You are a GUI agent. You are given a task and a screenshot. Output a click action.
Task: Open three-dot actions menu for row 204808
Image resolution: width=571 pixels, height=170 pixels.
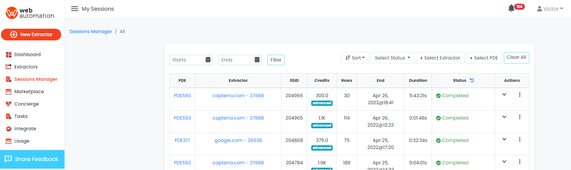point(520,139)
